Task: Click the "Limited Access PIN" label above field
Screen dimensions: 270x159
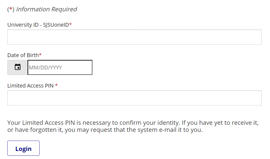Action: coord(31,86)
